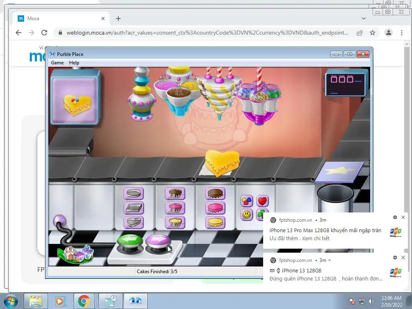This screenshot has width=412, height=309.
Task: Open settings of iPhone 13 Pro Max notification
Action: 395,217
